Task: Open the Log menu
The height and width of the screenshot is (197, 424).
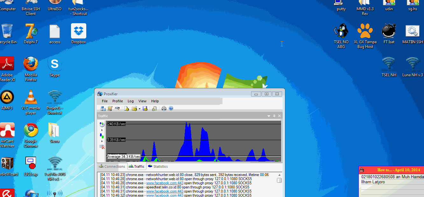Action: (x=131, y=101)
